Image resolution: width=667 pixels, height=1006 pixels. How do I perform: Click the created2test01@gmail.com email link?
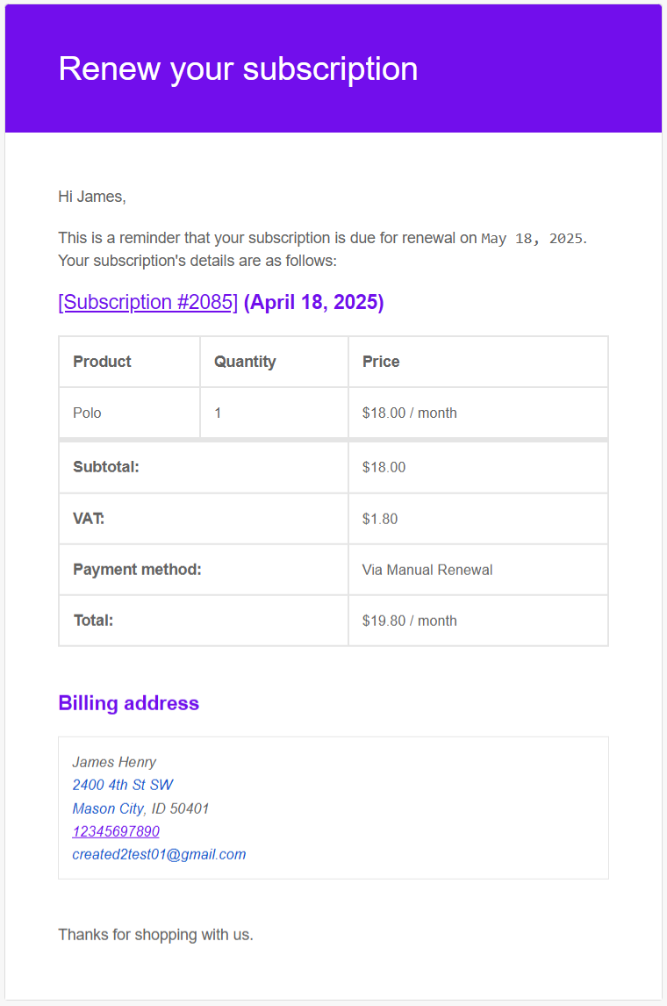(159, 854)
